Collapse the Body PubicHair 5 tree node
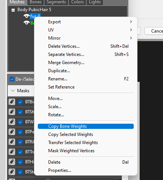Screen dimensions: 163x180 (x=13, y=10)
